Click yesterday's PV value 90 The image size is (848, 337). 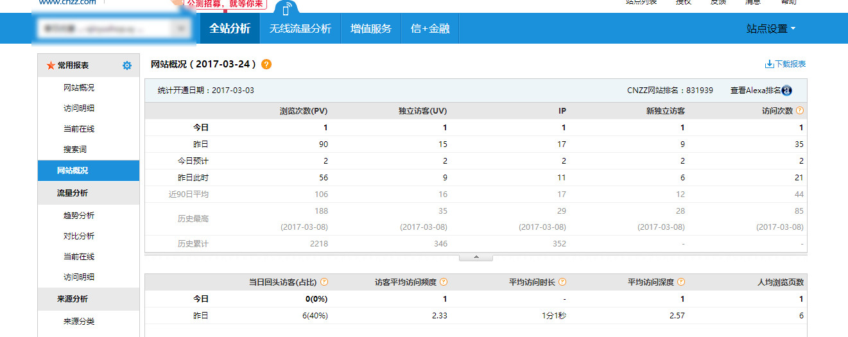323,144
